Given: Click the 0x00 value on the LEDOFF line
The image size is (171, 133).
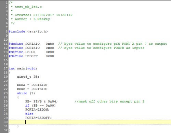Looking at the screenshot, I should 50,56.
